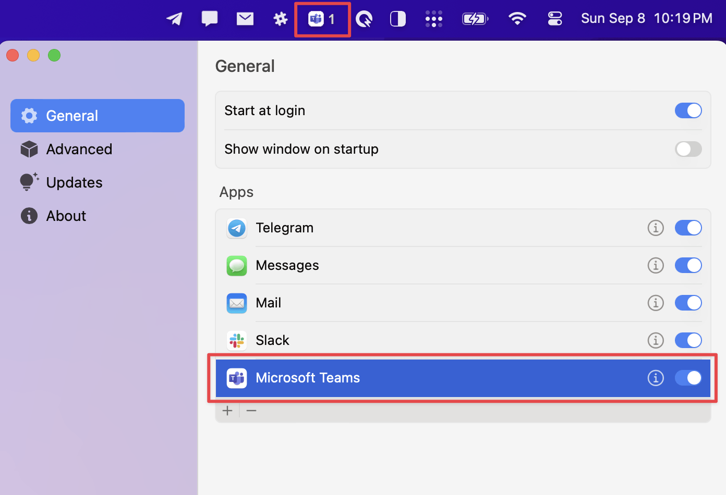The image size is (726, 495).
Task: Click the info icon for Microsoft Teams
Action: pyautogui.click(x=656, y=378)
